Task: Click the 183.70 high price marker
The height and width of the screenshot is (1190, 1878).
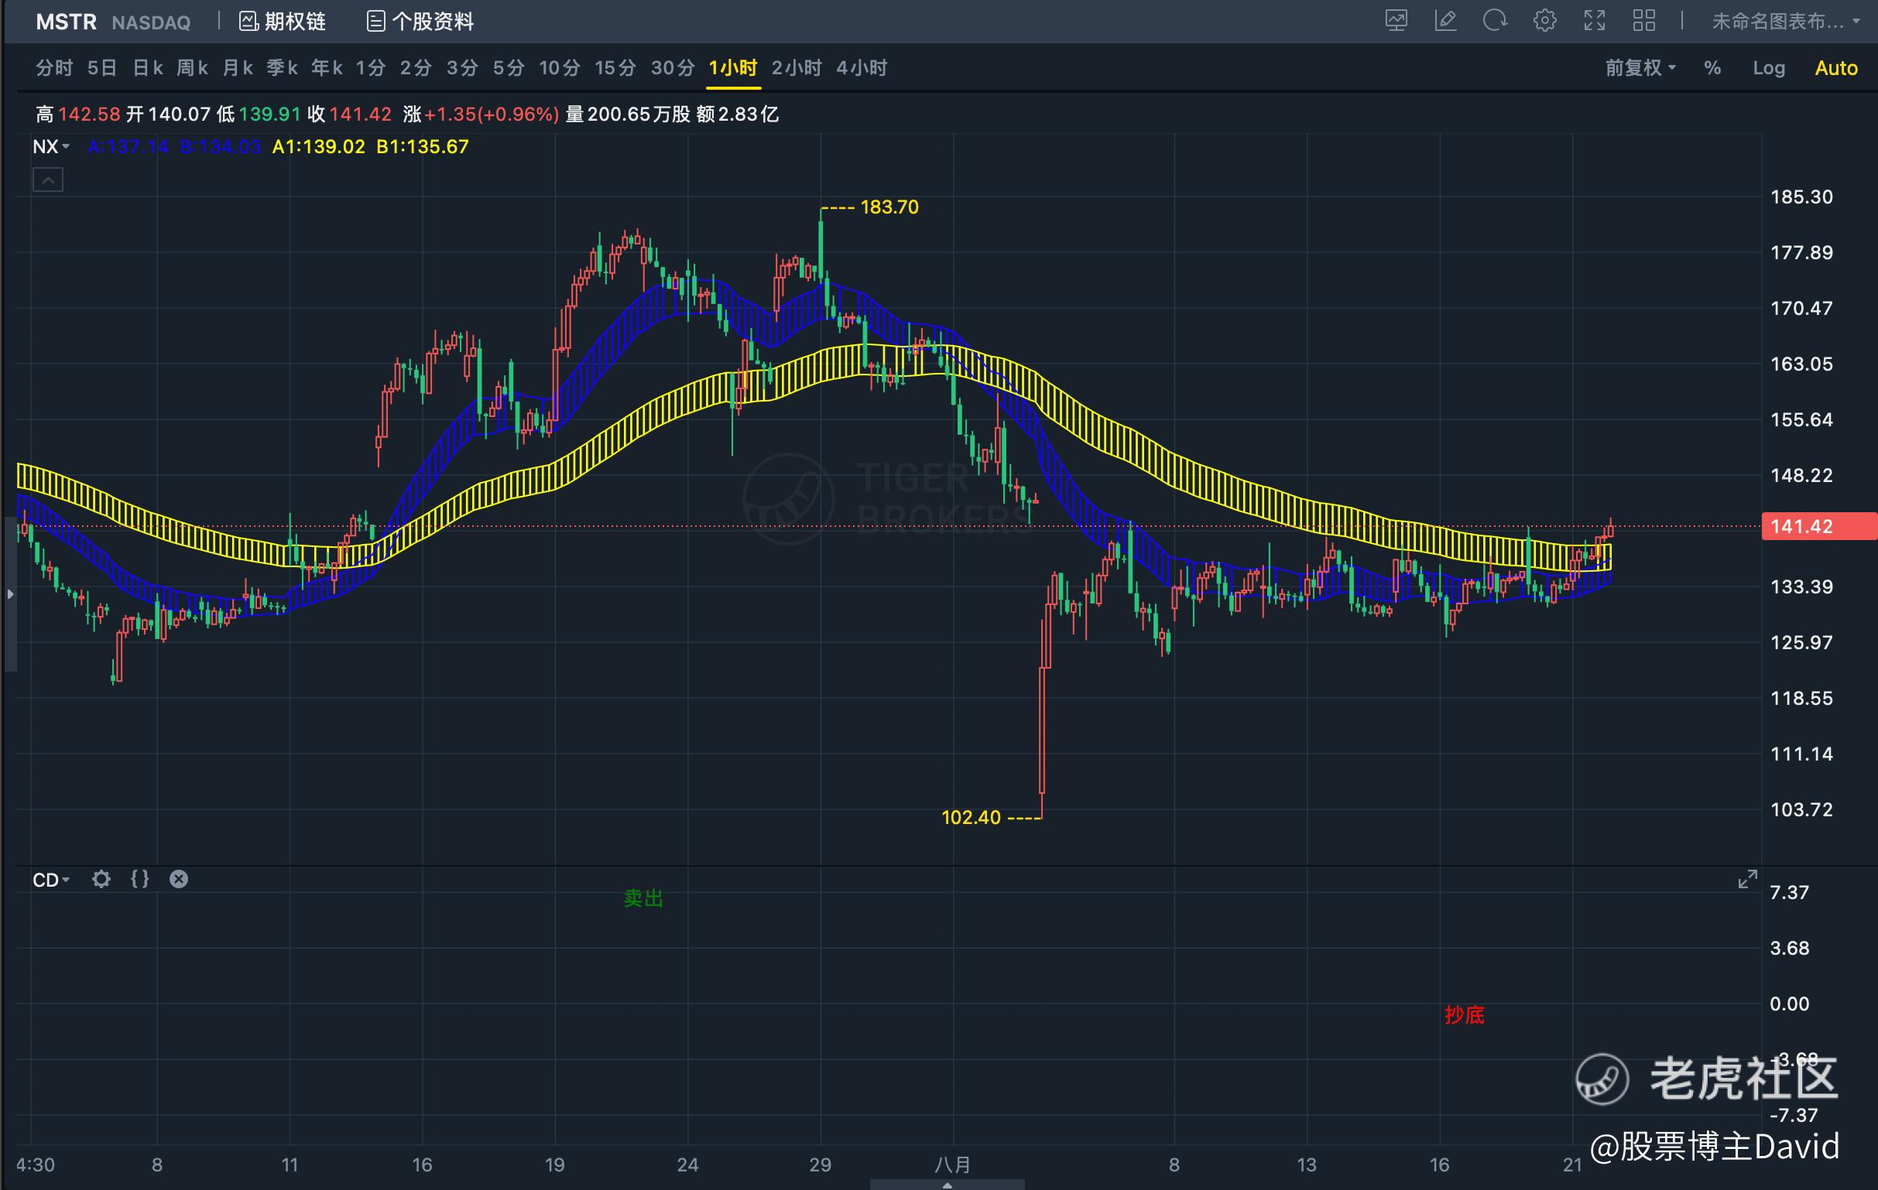Action: tap(889, 207)
